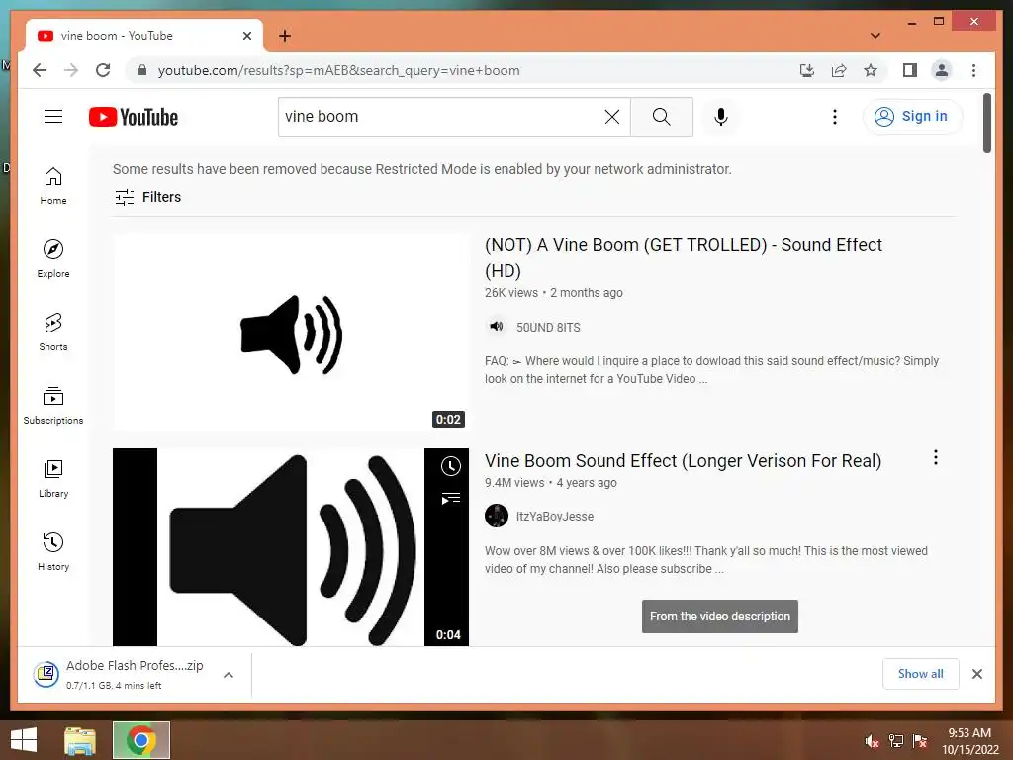Open Vine Boom Sound Effect Longer Verison title
Image resolution: width=1013 pixels, height=760 pixels.
pos(683,461)
